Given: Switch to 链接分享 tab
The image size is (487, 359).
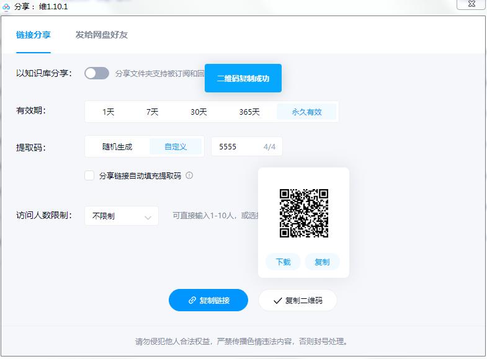Looking at the screenshot, I should click(x=34, y=35).
